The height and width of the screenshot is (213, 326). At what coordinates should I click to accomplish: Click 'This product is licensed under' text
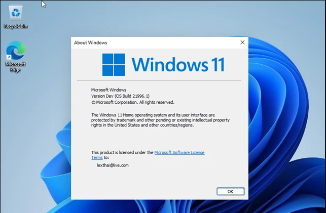(x=122, y=152)
